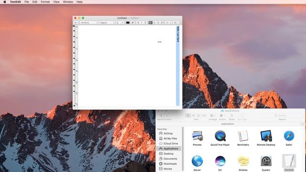Image resolution: width=306 pixels, height=172 pixels.
Task: Open the TextEdit application menu
Action: 15,2
